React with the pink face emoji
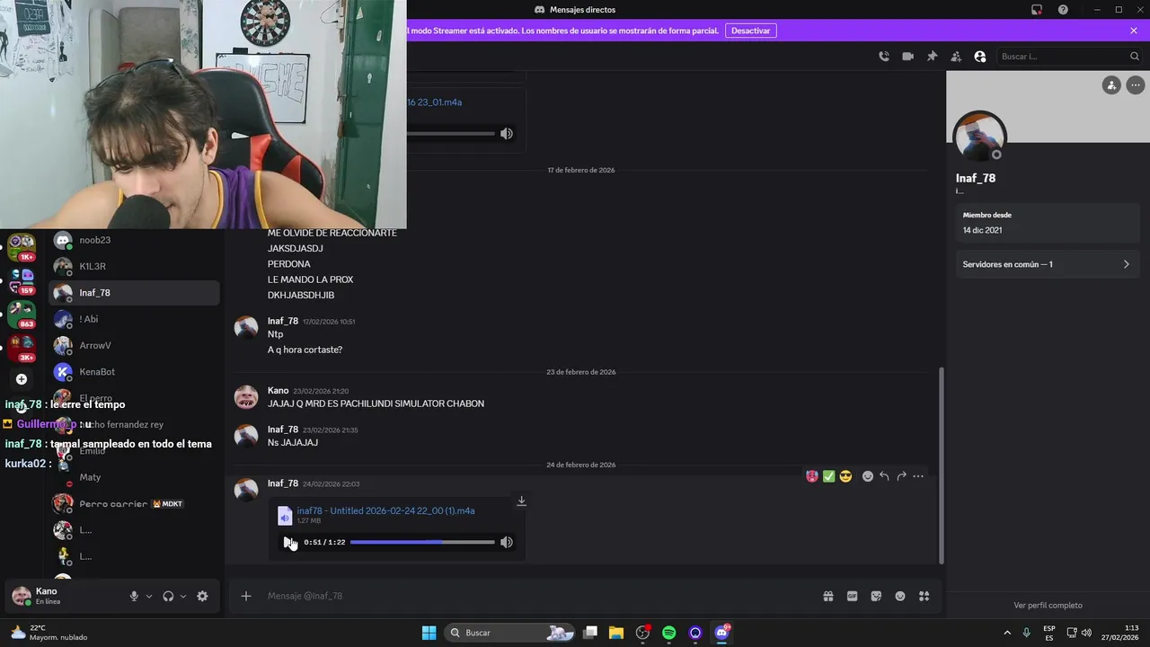The height and width of the screenshot is (647, 1150). (812, 476)
